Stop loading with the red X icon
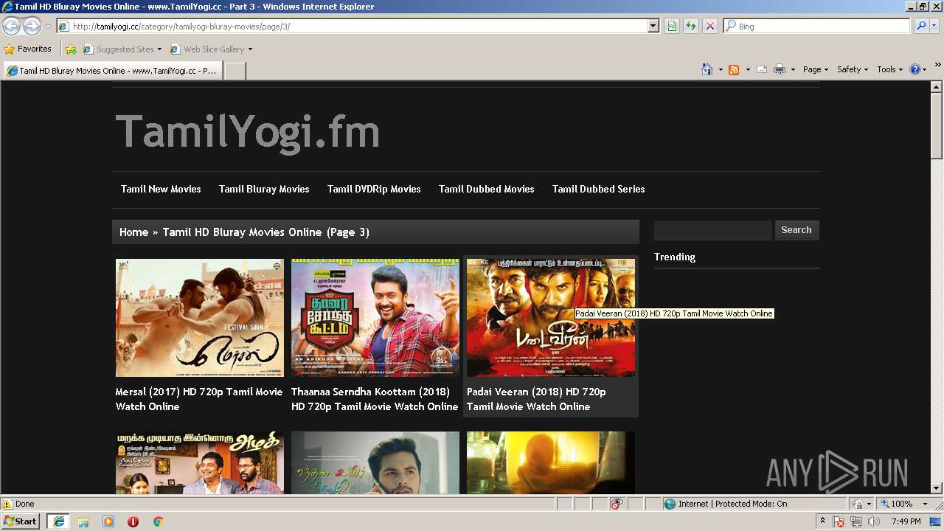 (710, 26)
